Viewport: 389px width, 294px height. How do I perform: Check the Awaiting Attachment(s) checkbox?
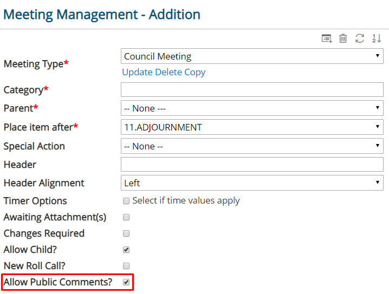click(126, 217)
